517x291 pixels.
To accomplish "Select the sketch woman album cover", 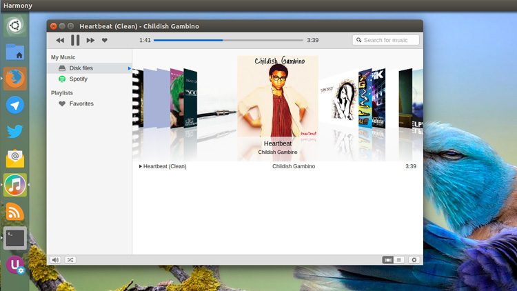I will click(x=338, y=99).
